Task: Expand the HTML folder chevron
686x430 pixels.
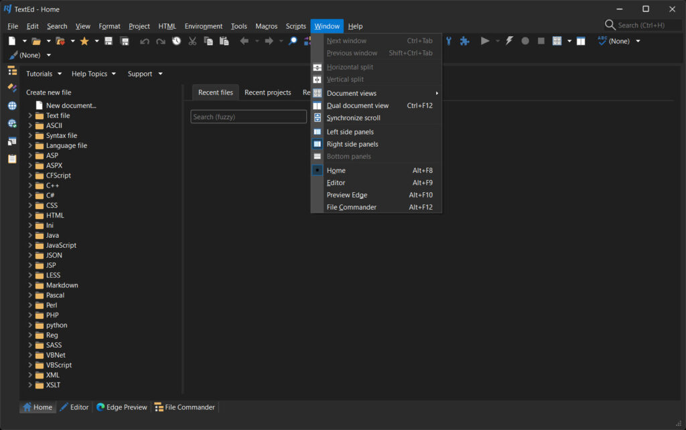Action: (29, 215)
